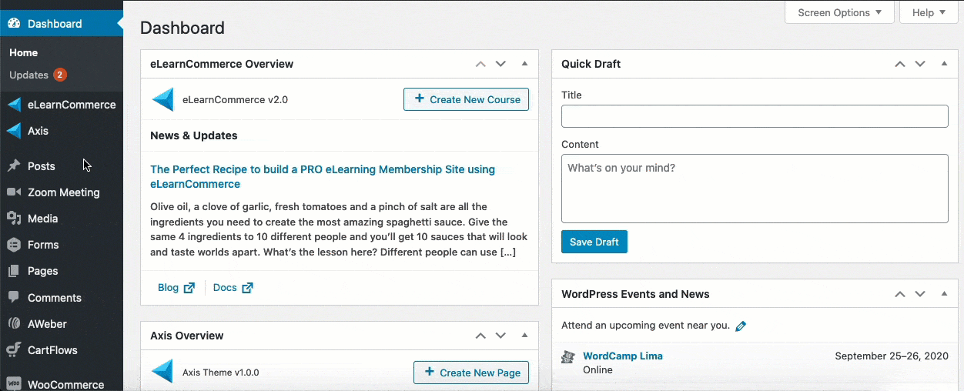Click the Comments speech bubble icon
Screen dimensions: 964x391
tap(14, 297)
